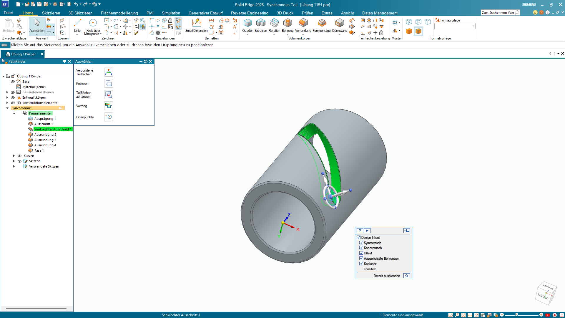The width and height of the screenshot is (565, 318).
Task: Click the view orientation cube
Action: click(x=546, y=293)
